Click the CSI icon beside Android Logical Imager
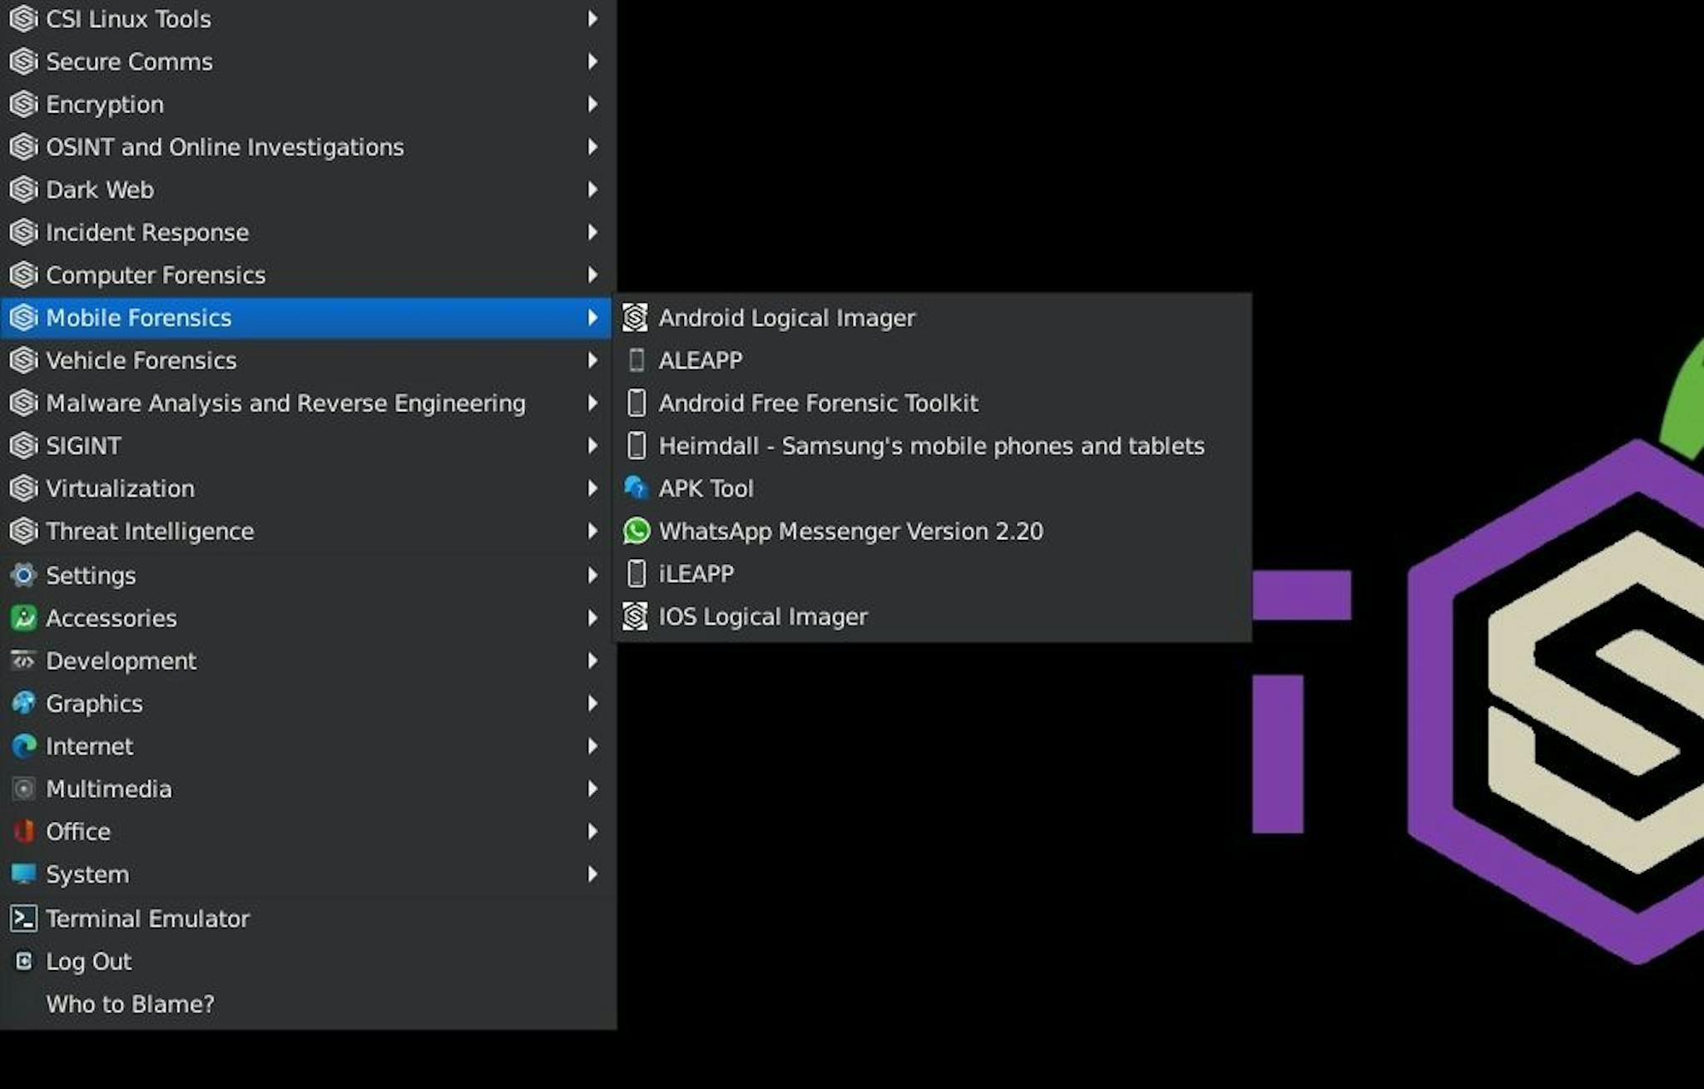The height and width of the screenshot is (1089, 1704). 636,317
